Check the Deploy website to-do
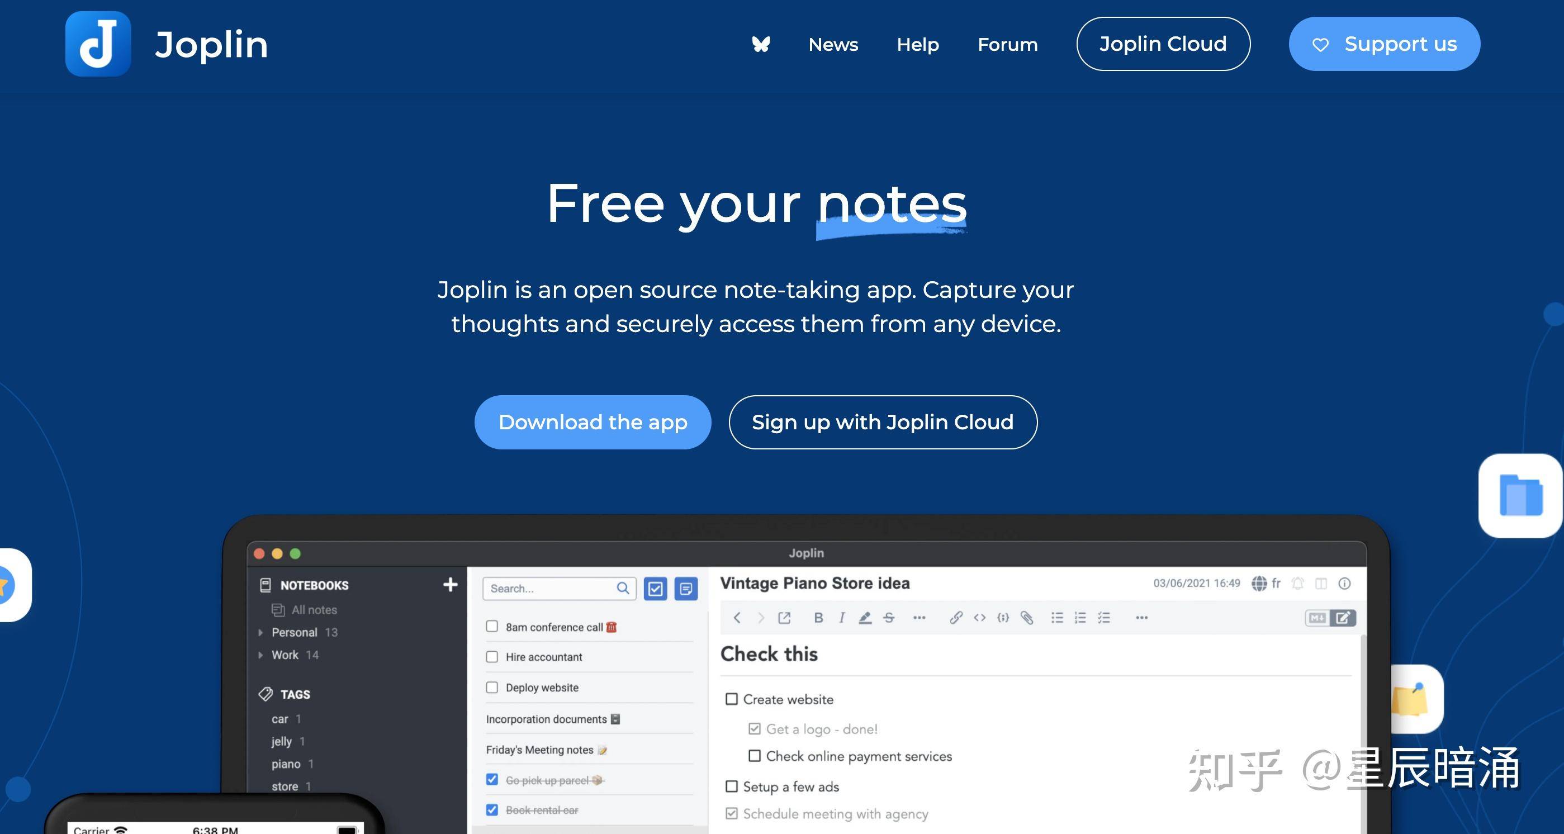Image resolution: width=1564 pixels, height=834 pixels. coord(492,687)
